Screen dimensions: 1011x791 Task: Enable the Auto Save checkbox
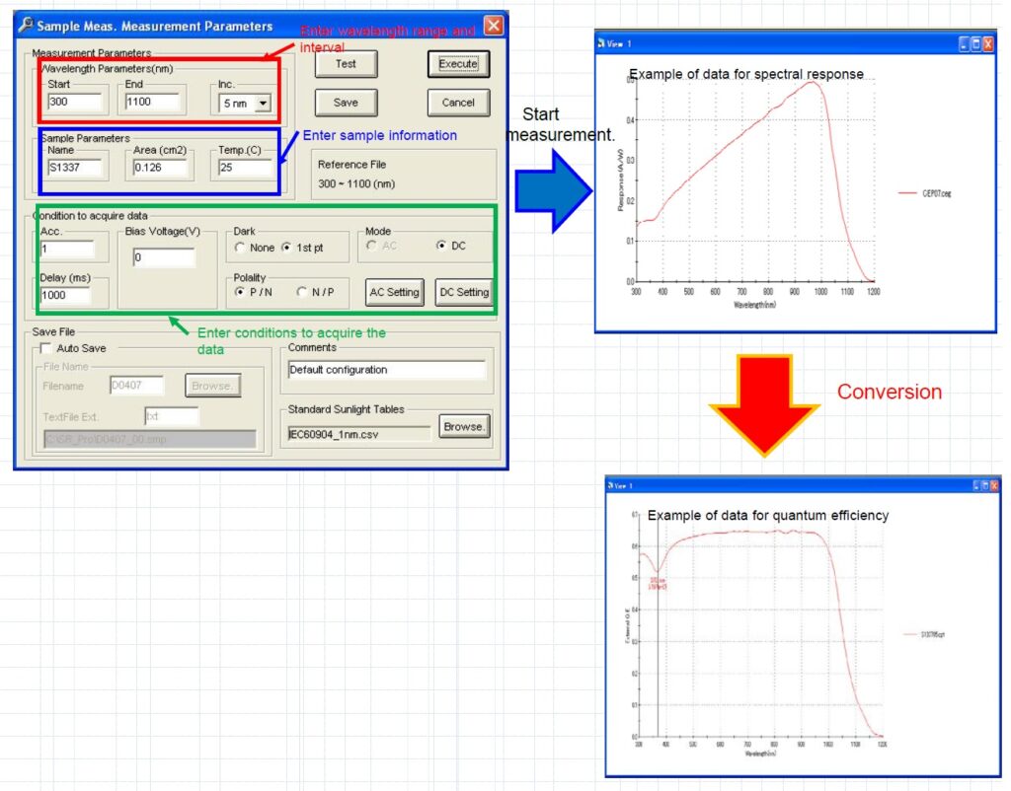(x=46, y=348)
